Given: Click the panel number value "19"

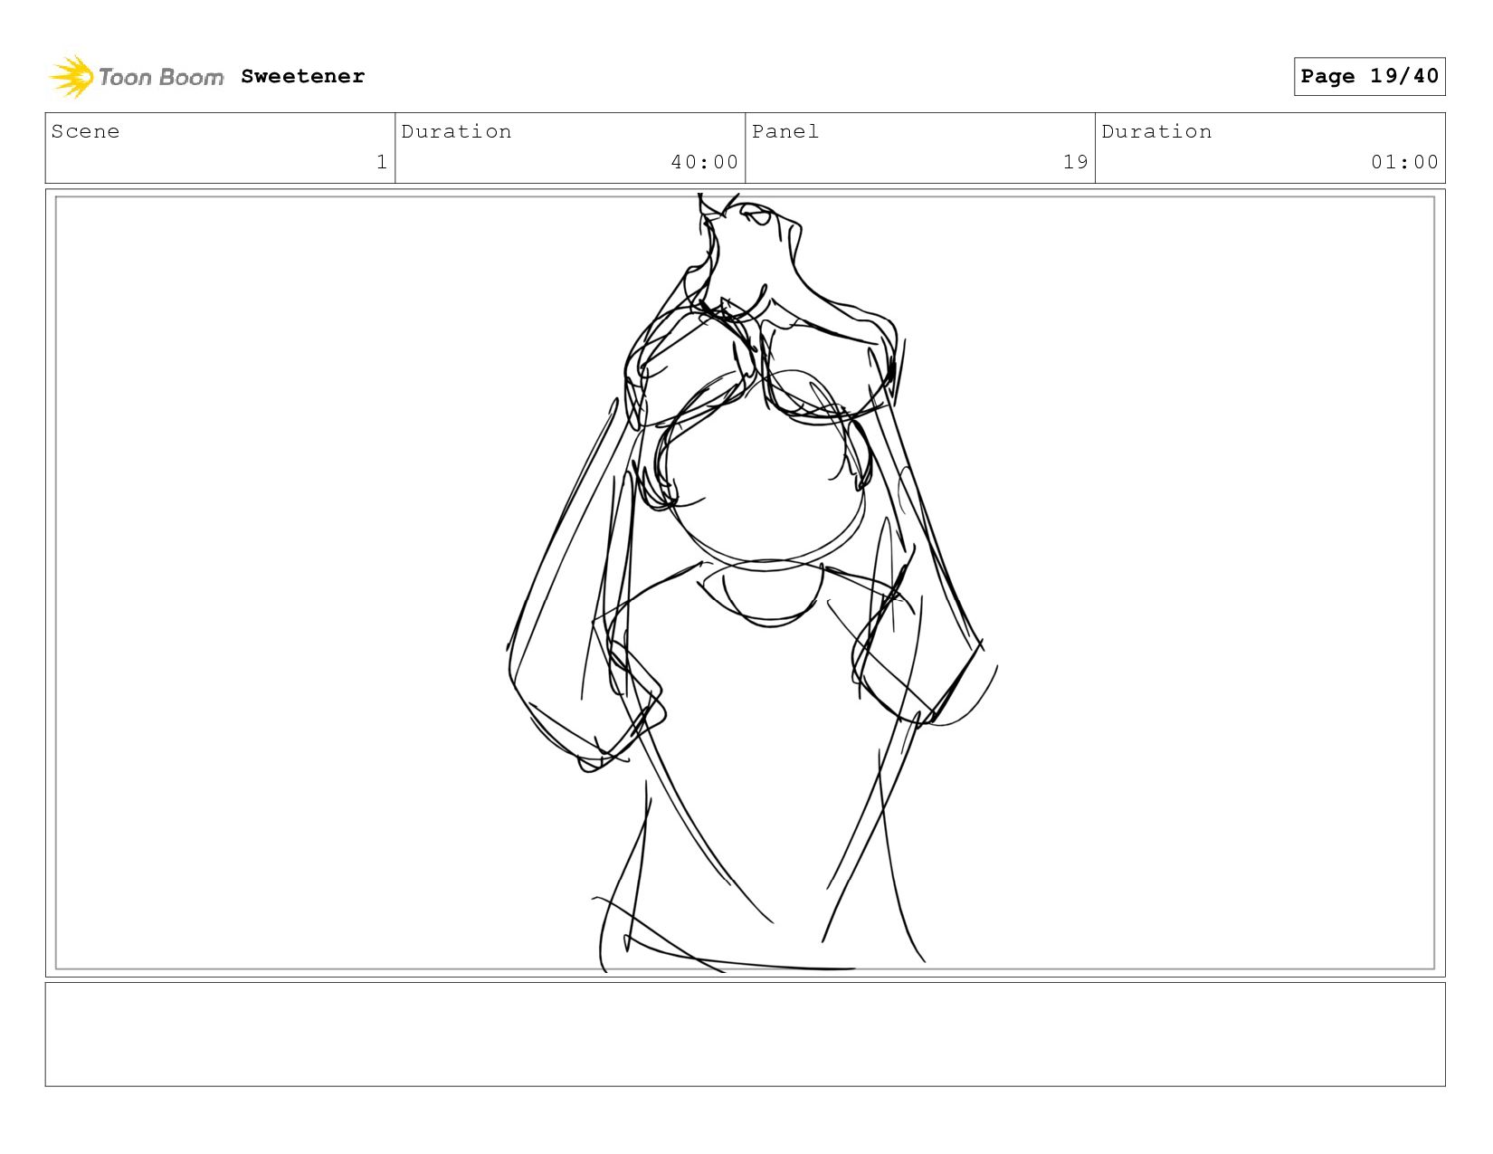Looking at the screenshot, I should (1075, 162).
